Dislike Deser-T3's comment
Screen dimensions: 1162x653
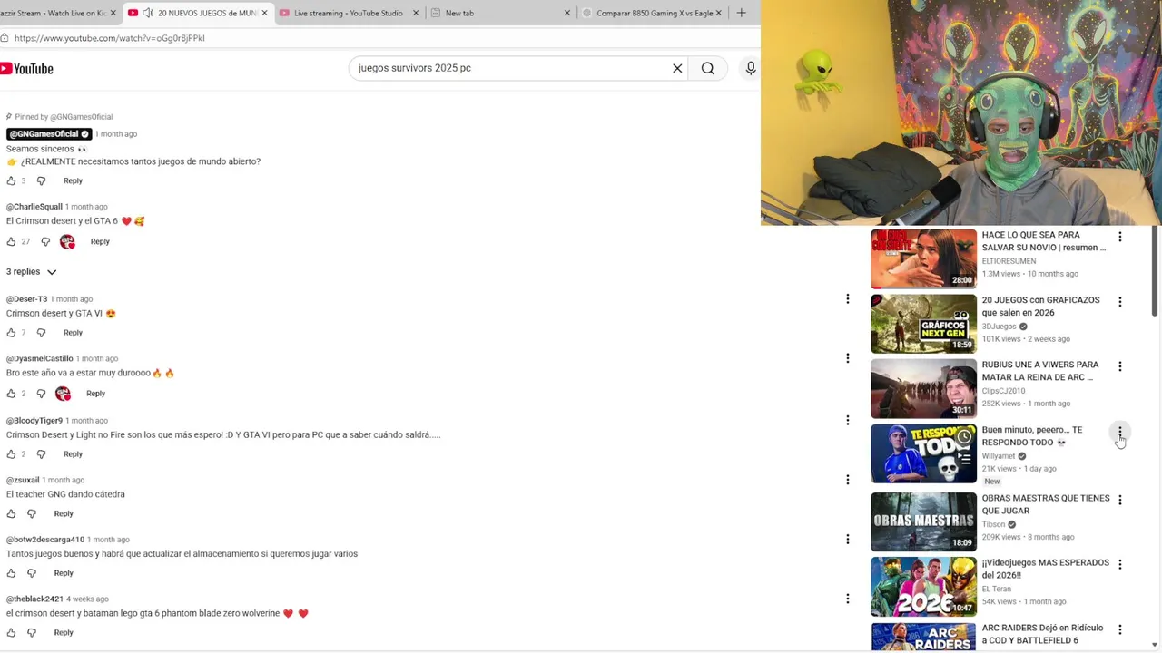pos(41,333)
